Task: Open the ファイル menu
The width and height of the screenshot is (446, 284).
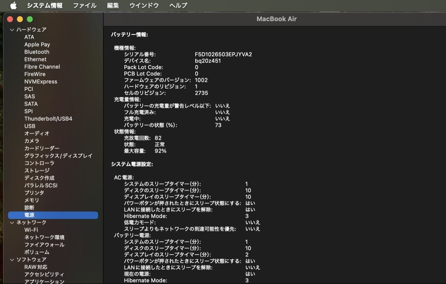Action: point(84,5)
